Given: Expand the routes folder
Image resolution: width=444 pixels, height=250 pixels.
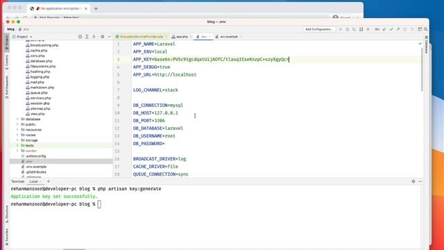Looking at the screenshot, I should 17,135.
